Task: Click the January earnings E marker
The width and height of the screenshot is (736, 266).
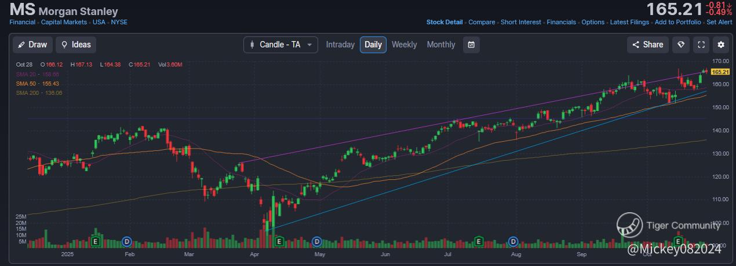Action: (96, 241)
